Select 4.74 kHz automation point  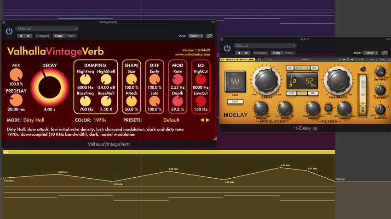coord(280,168)
